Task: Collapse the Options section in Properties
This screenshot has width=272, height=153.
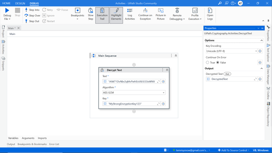Action: tap(261, 40)
